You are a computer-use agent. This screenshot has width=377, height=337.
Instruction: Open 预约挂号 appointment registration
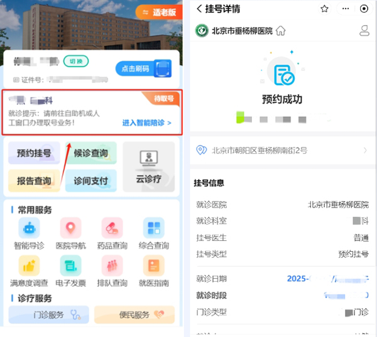[34, 153]
